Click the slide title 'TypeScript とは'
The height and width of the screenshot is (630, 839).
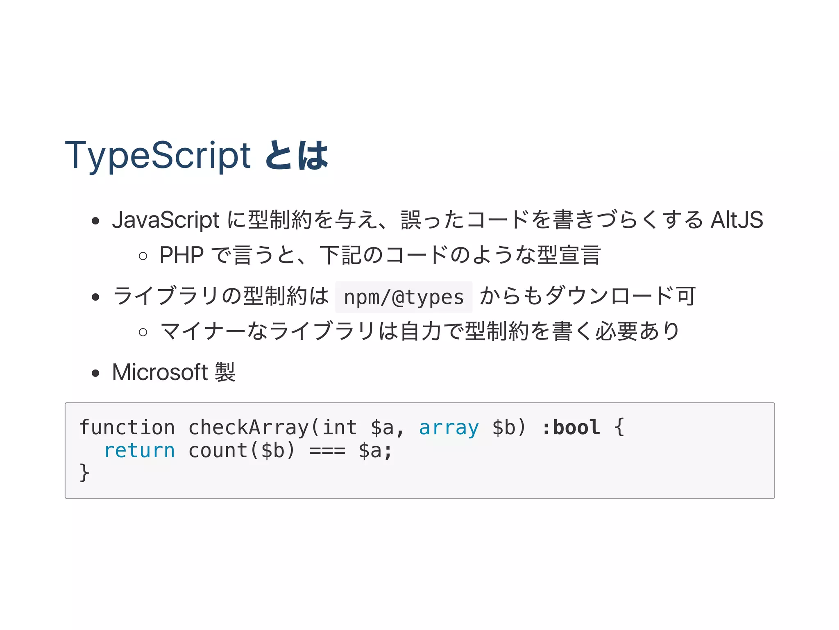197,156
